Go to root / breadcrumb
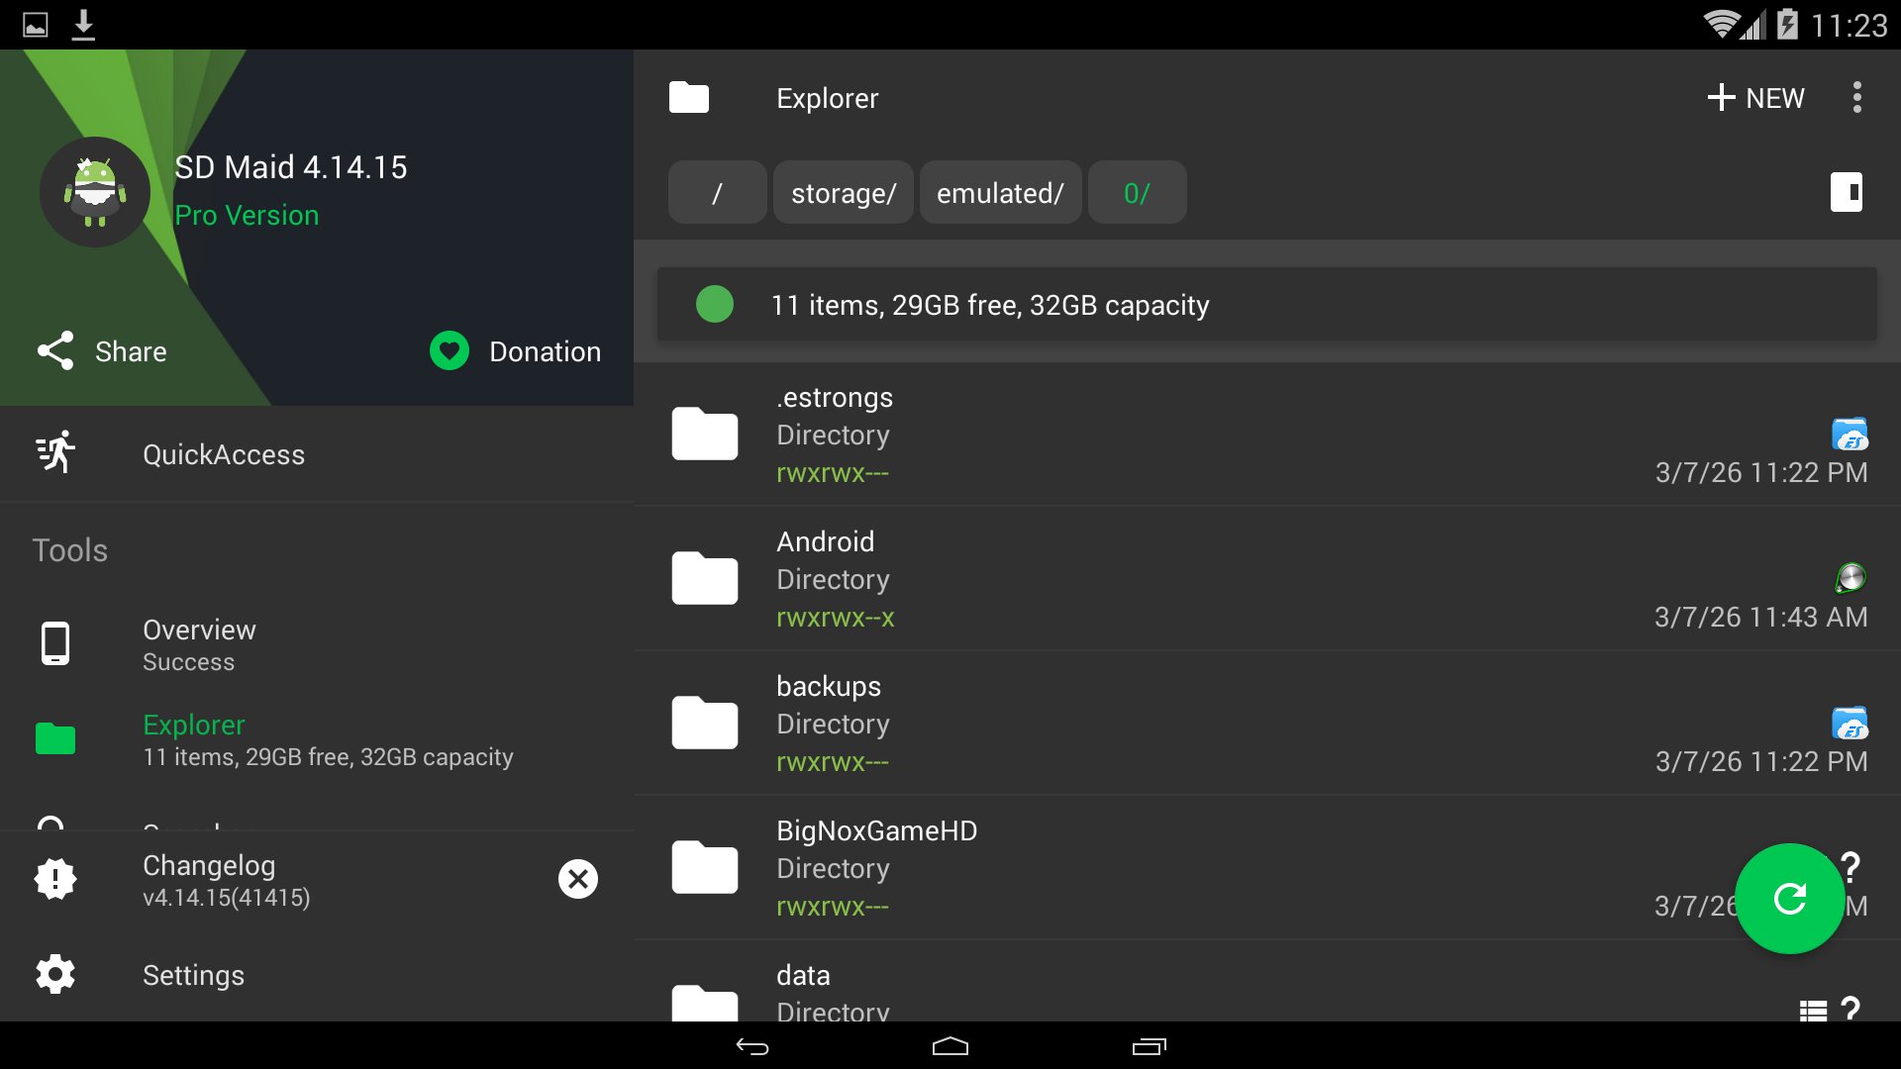Viewport: 1901px width, 1069px height. [717, 193]
